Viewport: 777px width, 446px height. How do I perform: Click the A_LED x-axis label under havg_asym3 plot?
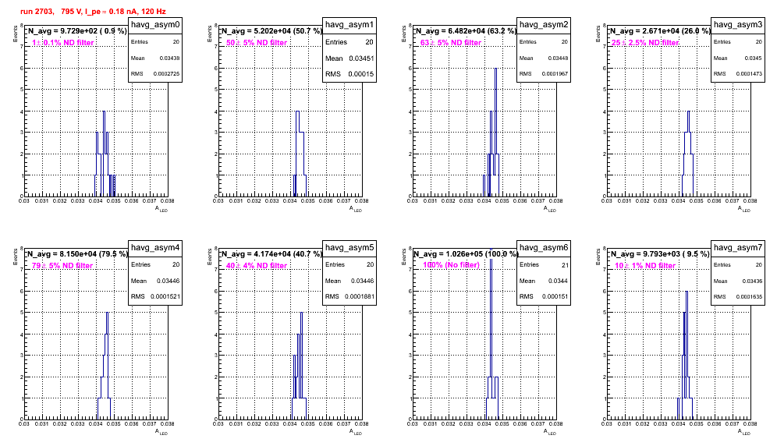click(x=744, y=209)
